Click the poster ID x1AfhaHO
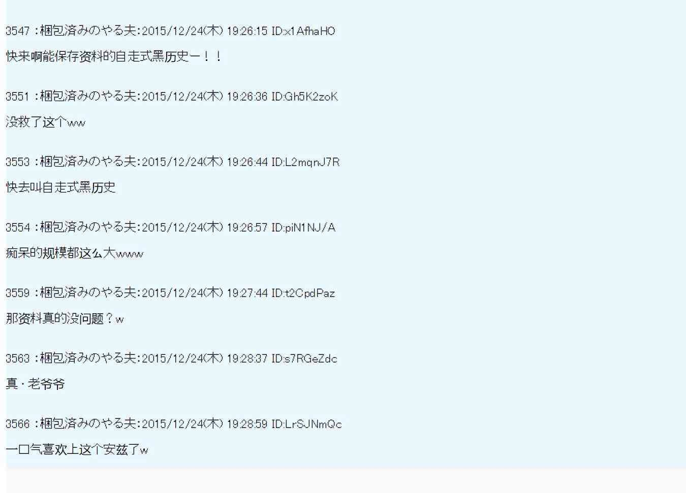This screenshot has width=686, height=493. (x=303, y=31)
